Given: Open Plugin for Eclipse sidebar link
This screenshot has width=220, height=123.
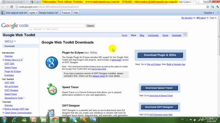Looking at the screenshot, I should point(12,71).
